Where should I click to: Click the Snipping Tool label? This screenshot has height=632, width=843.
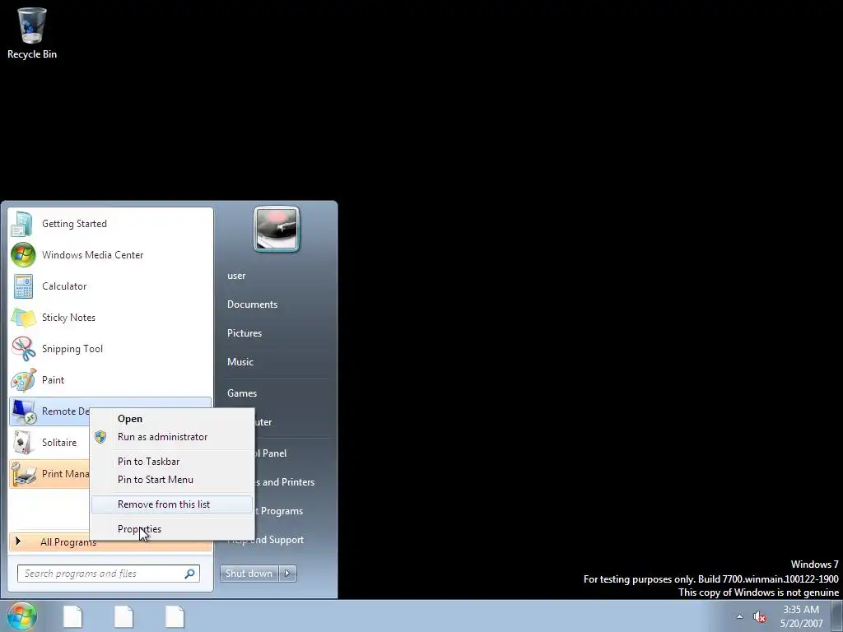(72, 349)
